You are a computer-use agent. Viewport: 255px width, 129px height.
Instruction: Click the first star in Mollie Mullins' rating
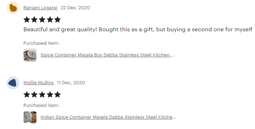27,95
